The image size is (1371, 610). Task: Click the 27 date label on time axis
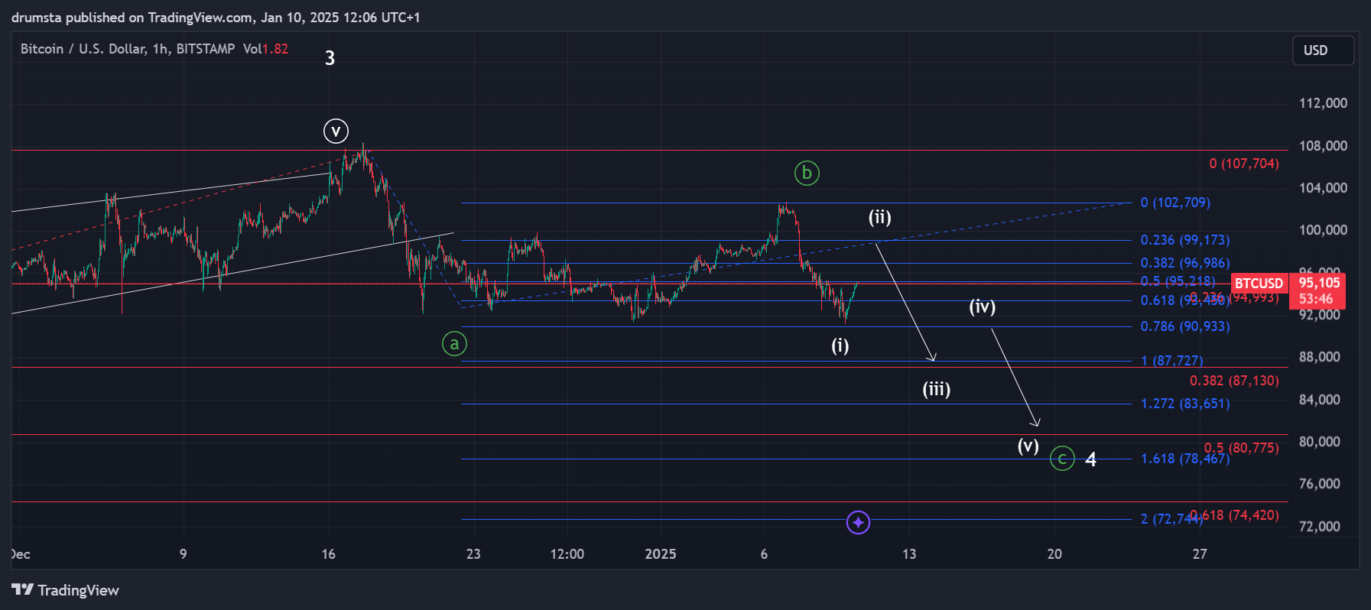click(1200, 554)
